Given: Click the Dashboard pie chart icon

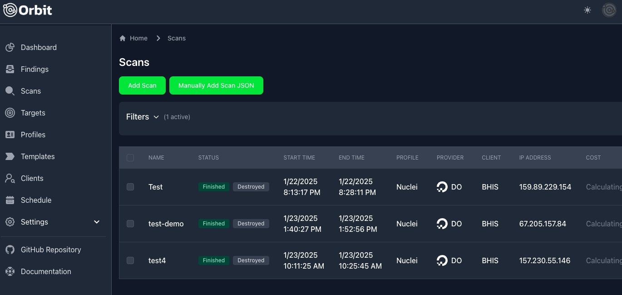Looking at the screenshot, I should point(10,47).
